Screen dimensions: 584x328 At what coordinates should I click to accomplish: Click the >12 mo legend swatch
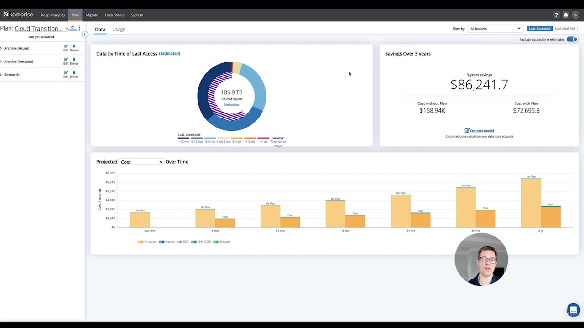point(183,138)
